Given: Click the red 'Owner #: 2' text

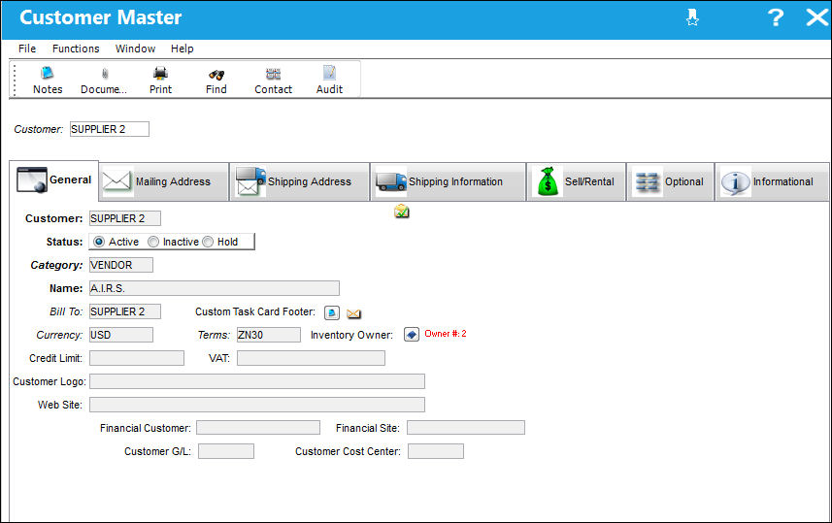Looking at the screenshot, I should click(446, 334).
